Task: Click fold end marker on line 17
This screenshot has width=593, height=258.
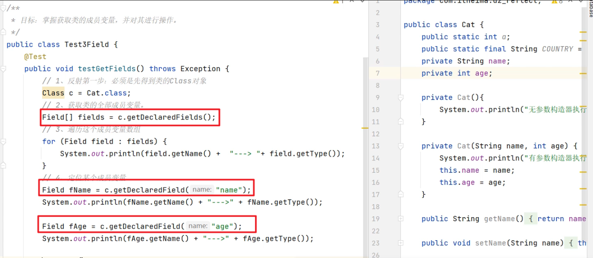Action: pos(400,194)
